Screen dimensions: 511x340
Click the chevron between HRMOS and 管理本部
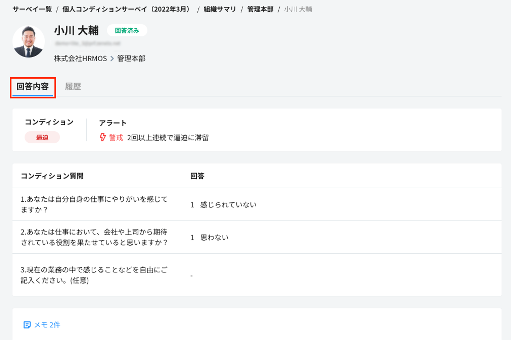click(x=112, y=59)
